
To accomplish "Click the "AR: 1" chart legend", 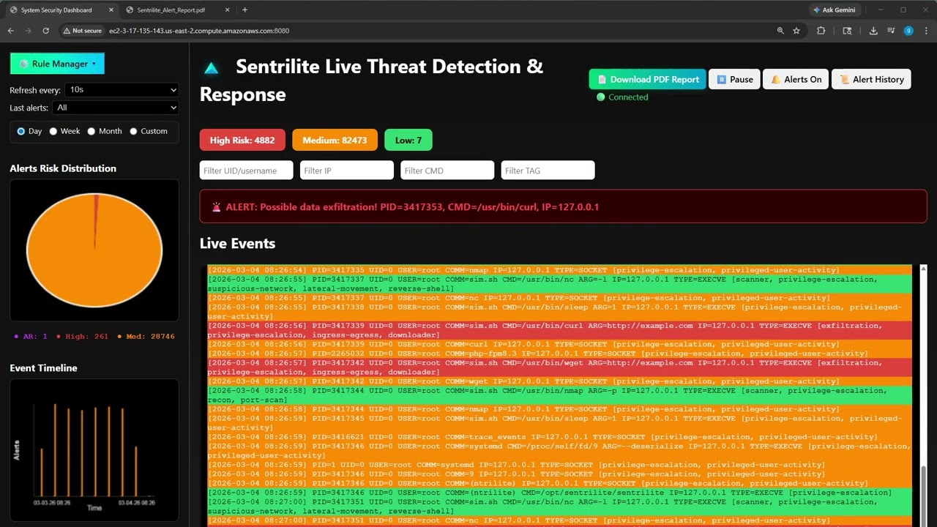I will coord(31,337).
